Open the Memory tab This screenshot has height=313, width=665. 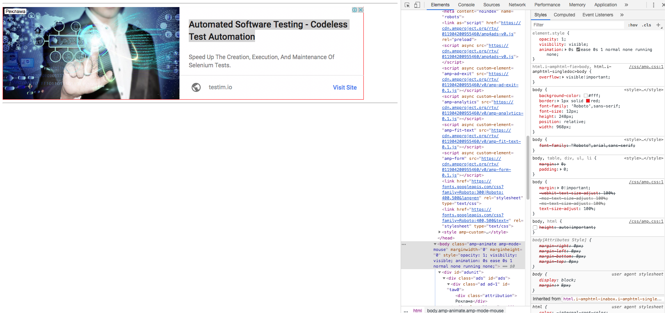coord(577,5)
